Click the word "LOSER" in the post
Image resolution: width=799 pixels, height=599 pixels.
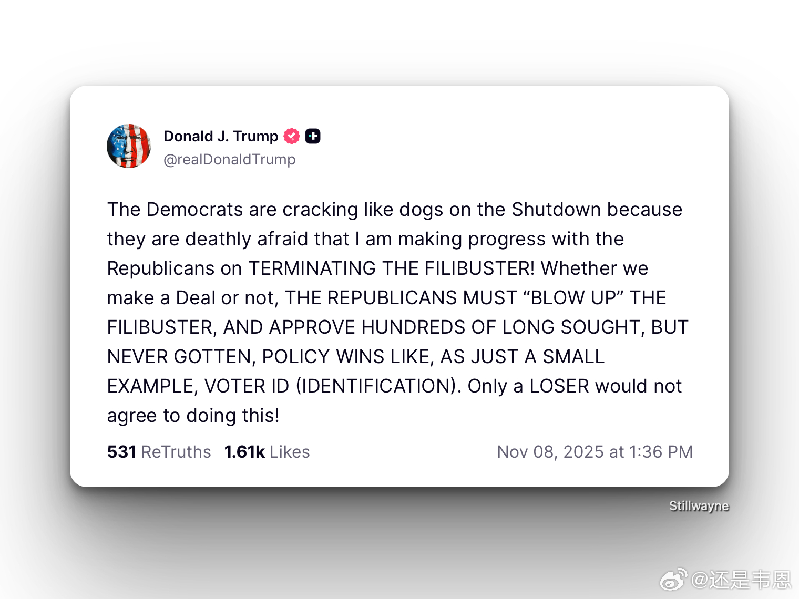pos(559,386)
